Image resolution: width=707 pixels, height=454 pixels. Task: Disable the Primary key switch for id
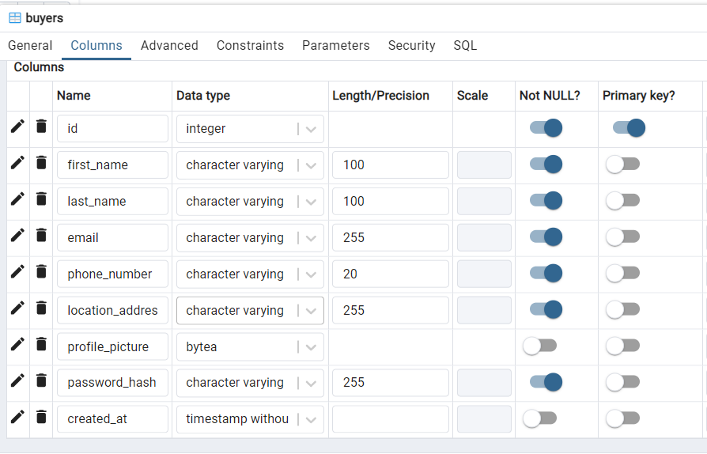click(629, 128)
